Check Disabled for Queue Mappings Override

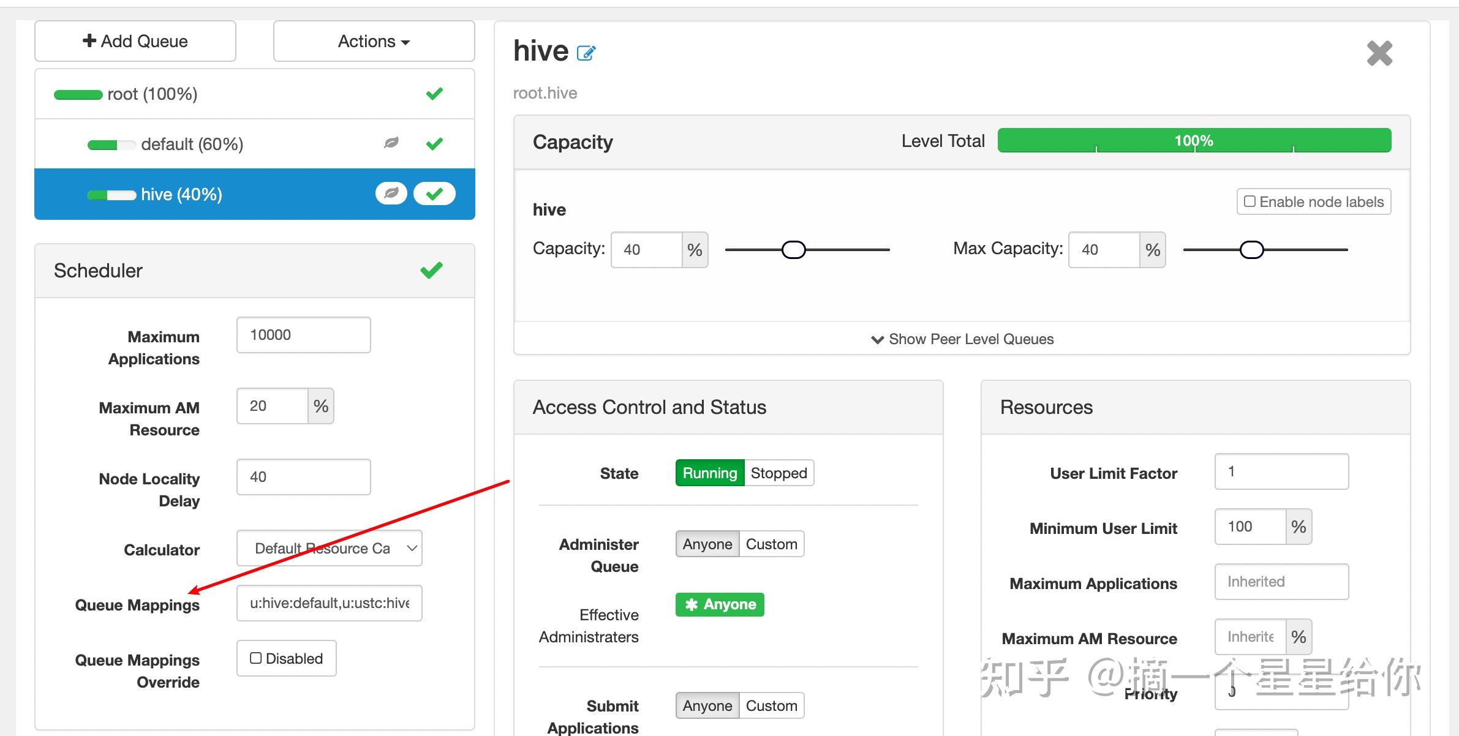tap(256, 658)
